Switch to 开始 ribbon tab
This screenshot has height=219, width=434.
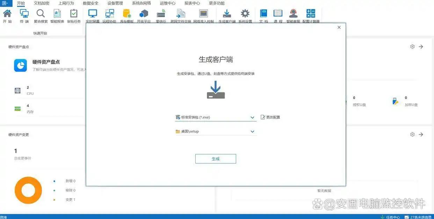tap(21, 3)
